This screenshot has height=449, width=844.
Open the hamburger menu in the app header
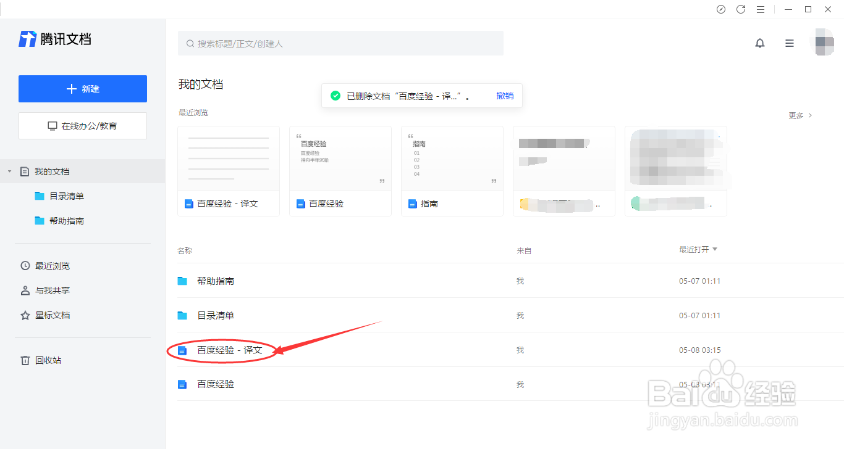click(x=789, y=43)
